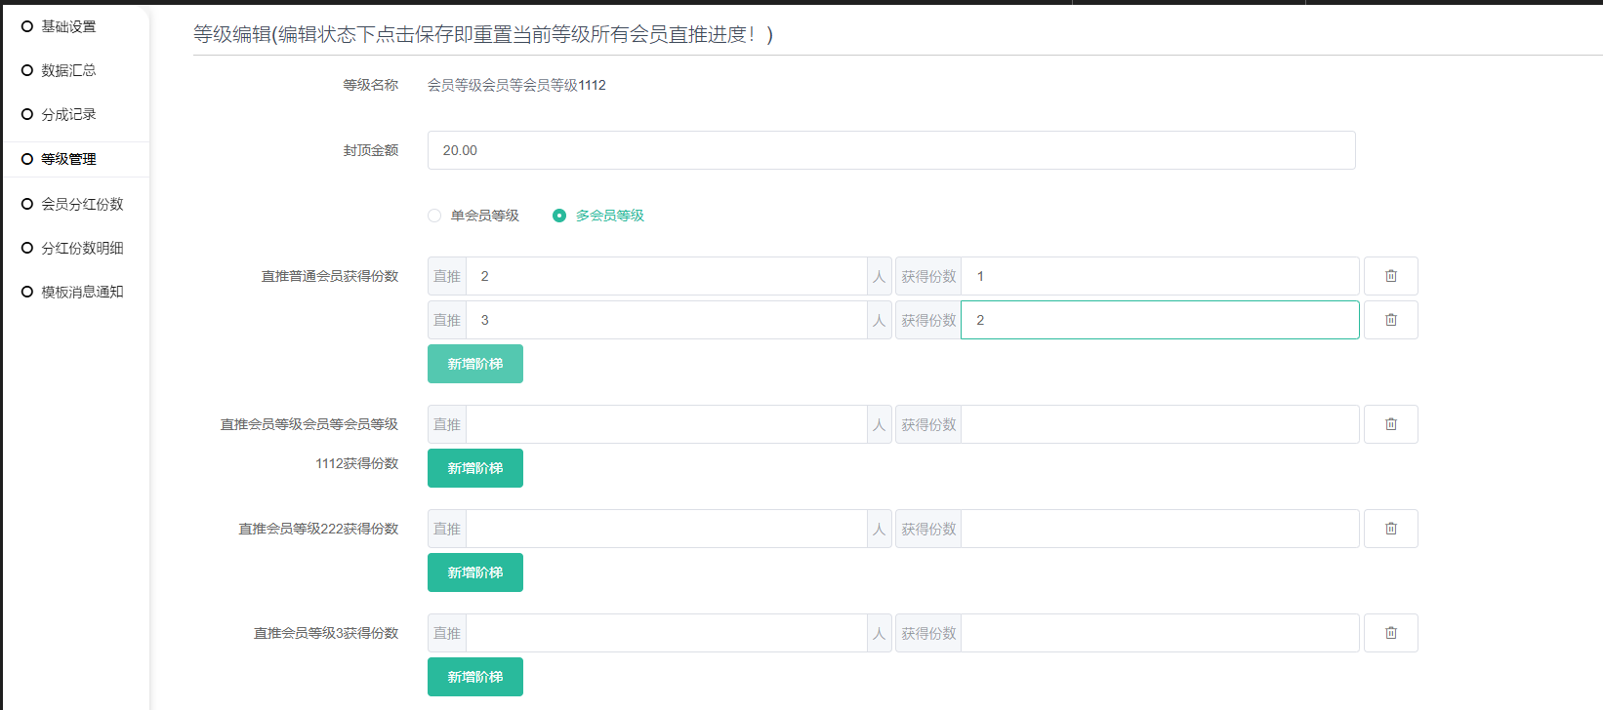Click the 等级名称 field label
Screen dimensions: 1603x710
click(371, 85)
